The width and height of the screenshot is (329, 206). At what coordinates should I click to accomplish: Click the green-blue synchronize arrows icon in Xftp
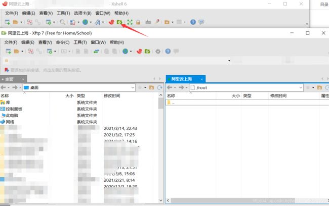96,51
